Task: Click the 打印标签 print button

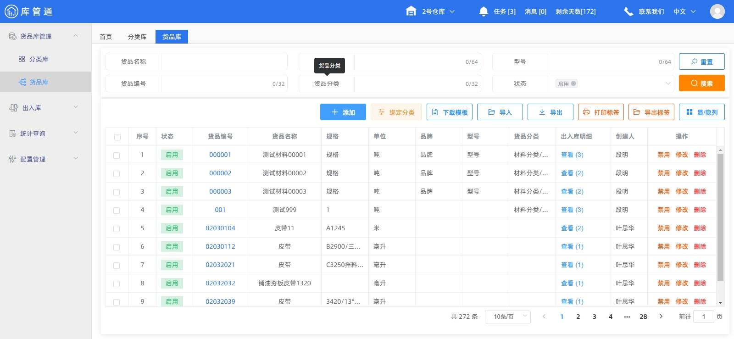Action: click(601, 112)
